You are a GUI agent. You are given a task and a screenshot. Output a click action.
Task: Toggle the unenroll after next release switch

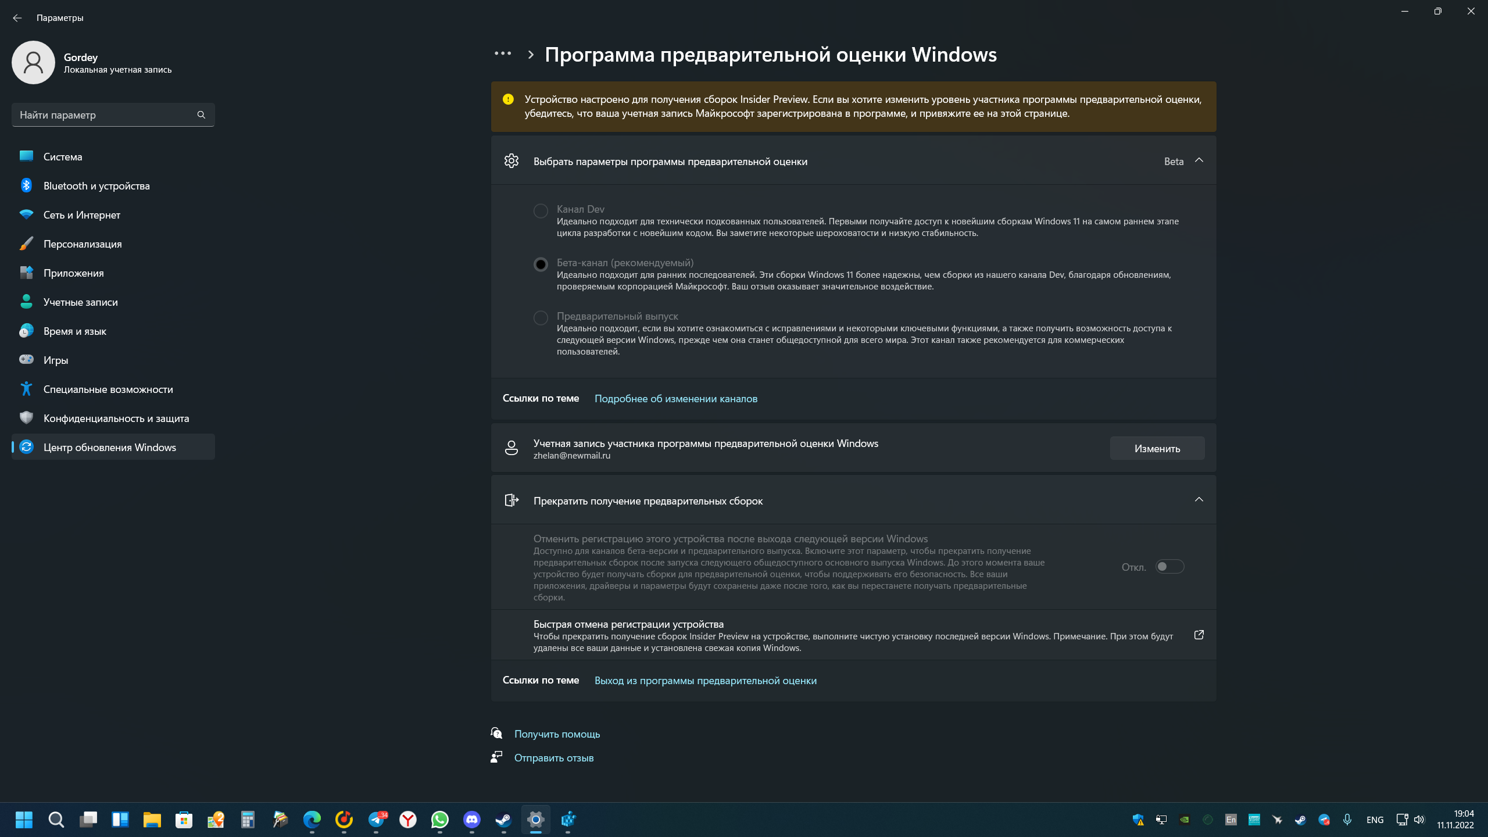[x=1169, y=567]
